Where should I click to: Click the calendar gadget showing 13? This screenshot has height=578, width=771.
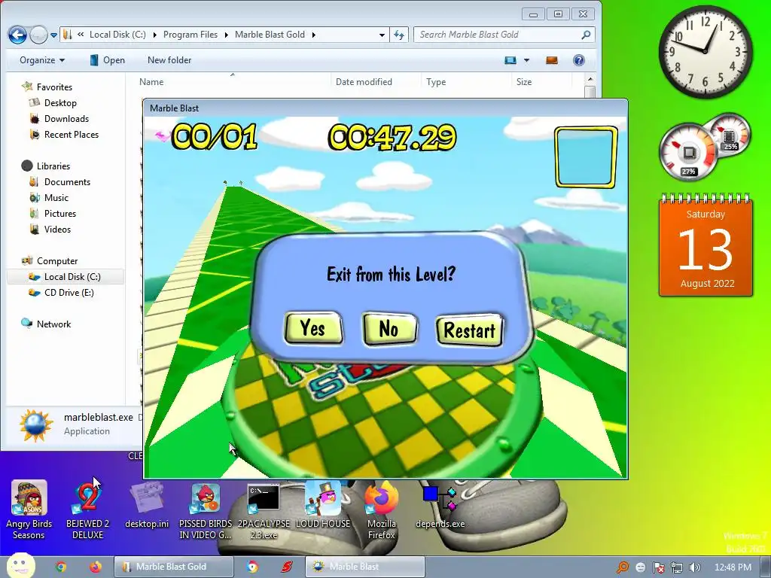pyautogui.click(x=706, y=246)
